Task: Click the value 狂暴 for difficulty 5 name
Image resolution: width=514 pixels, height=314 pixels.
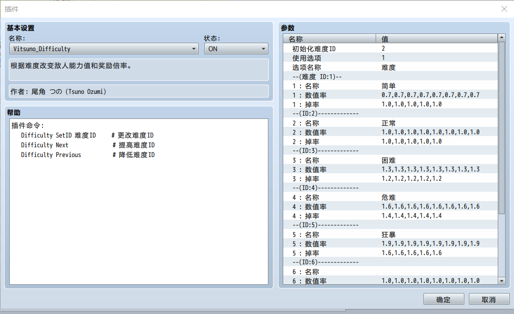Action: point(389,235)
